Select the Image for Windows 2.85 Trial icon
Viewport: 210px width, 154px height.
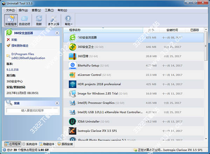tap(72, 93)
